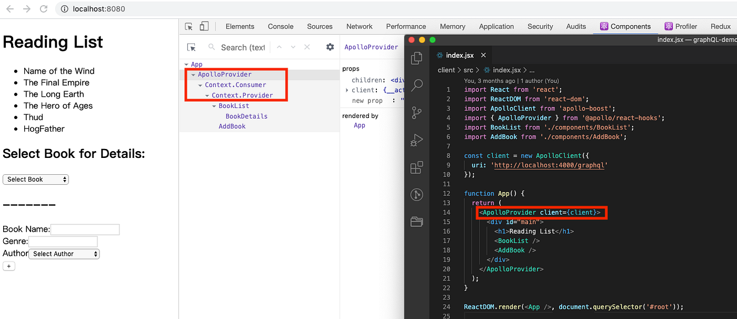737x319 pixels.
Task: Select AddBook in the component tree
Action: [232, 126]
